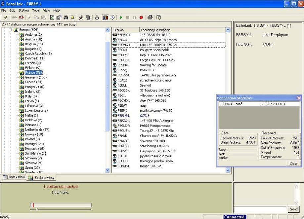The height and width of the screenshot is (219, 304).
Task: Adjust the audio level slider thumb
Action: pos(37,209)
